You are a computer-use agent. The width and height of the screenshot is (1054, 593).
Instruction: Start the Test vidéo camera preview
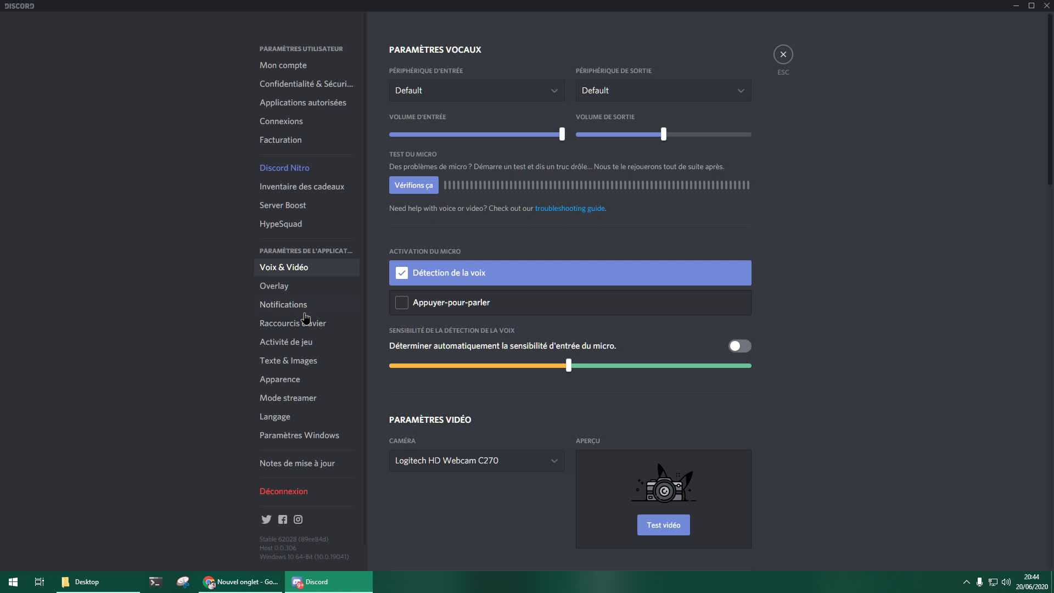pos(663,525)
